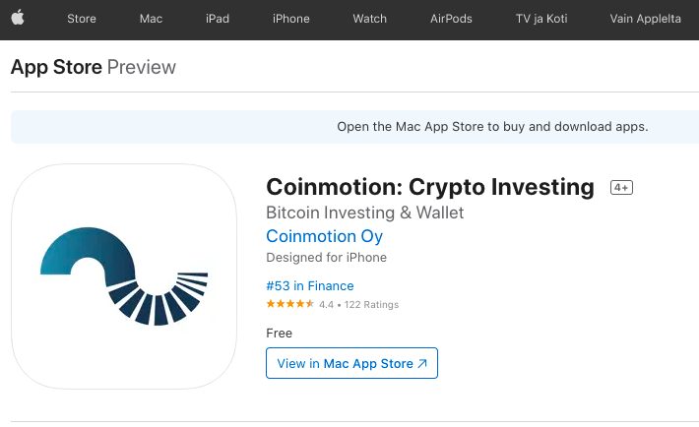699x427 pixels.
Task: Open the #53 in Finance ranking link
Action: (x=310, y=285)
